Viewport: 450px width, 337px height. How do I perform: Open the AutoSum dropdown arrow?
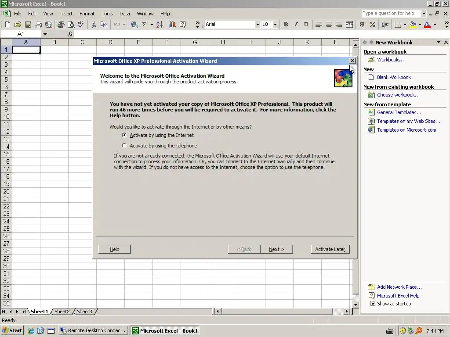152,25
